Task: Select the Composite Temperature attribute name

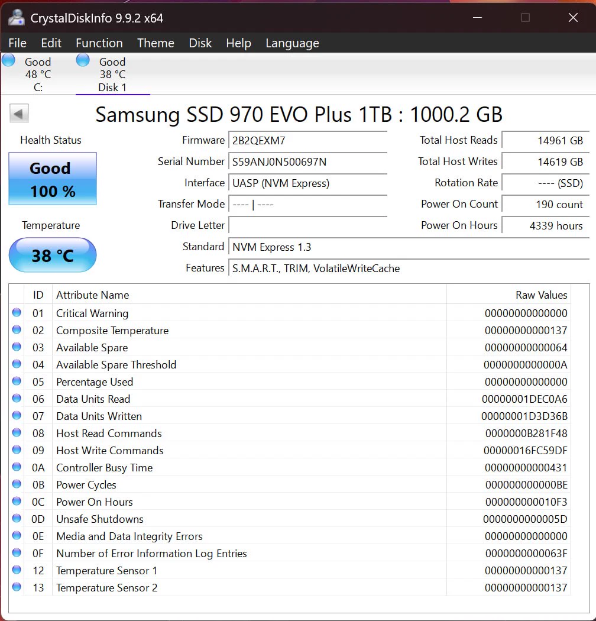Action: tap(112, 330)
